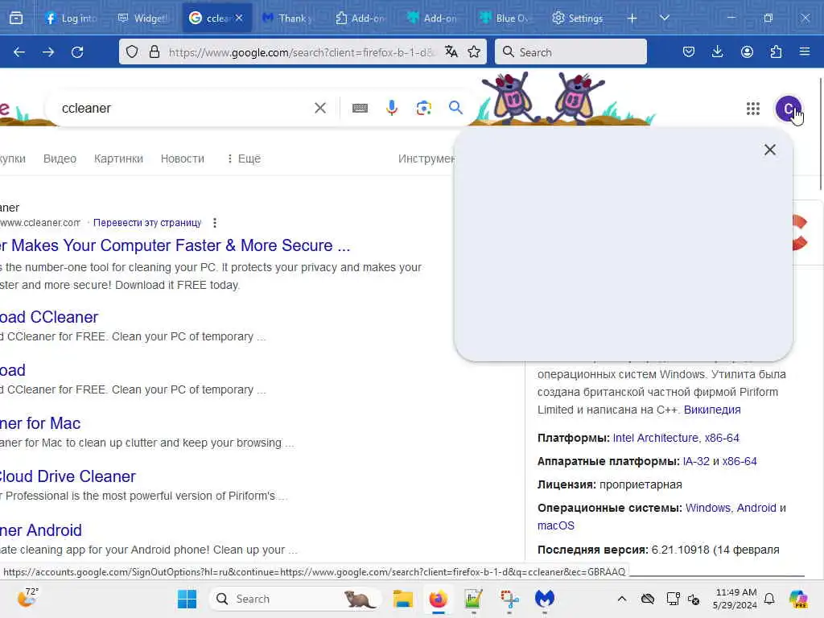Viewport: 824px width, 618px height.
Task: Open File Explorer from taskbar
Action: point(403,599)
